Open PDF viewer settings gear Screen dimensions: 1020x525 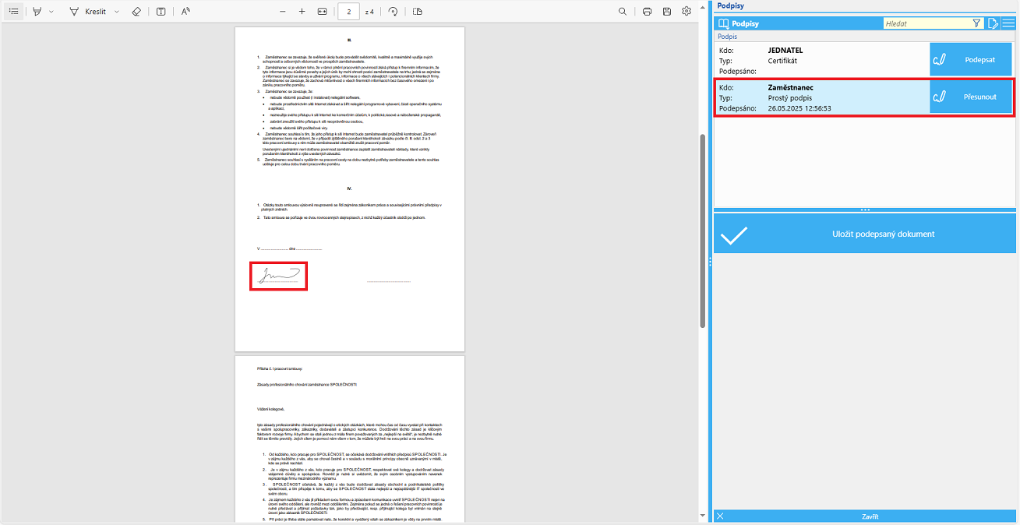[x=686, y=12]
